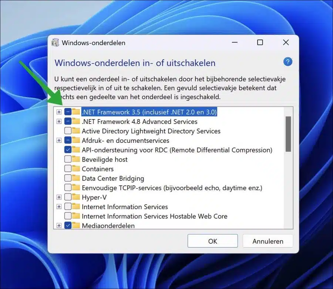Select 'Eenvoudige TCPIP-services' label
The width and height of the screenshot is (333, 289).
click(172, 188)
